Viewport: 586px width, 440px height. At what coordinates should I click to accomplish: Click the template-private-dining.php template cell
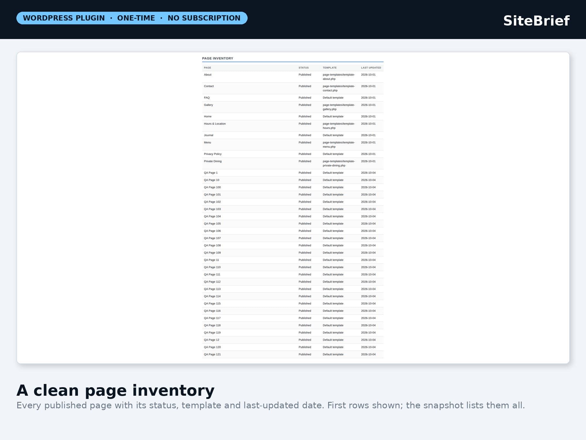pyautogui.click(x=339, y=163)
